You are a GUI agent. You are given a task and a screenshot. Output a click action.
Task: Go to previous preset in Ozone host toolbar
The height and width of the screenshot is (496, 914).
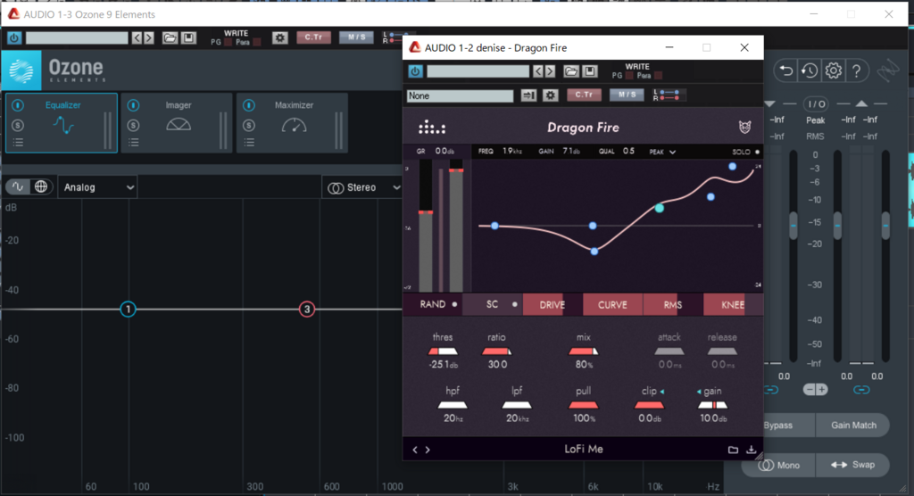tap(137, 37)
